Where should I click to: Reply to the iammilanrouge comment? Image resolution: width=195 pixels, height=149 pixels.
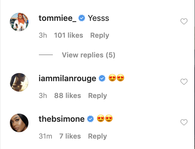[x=98, y=96]
